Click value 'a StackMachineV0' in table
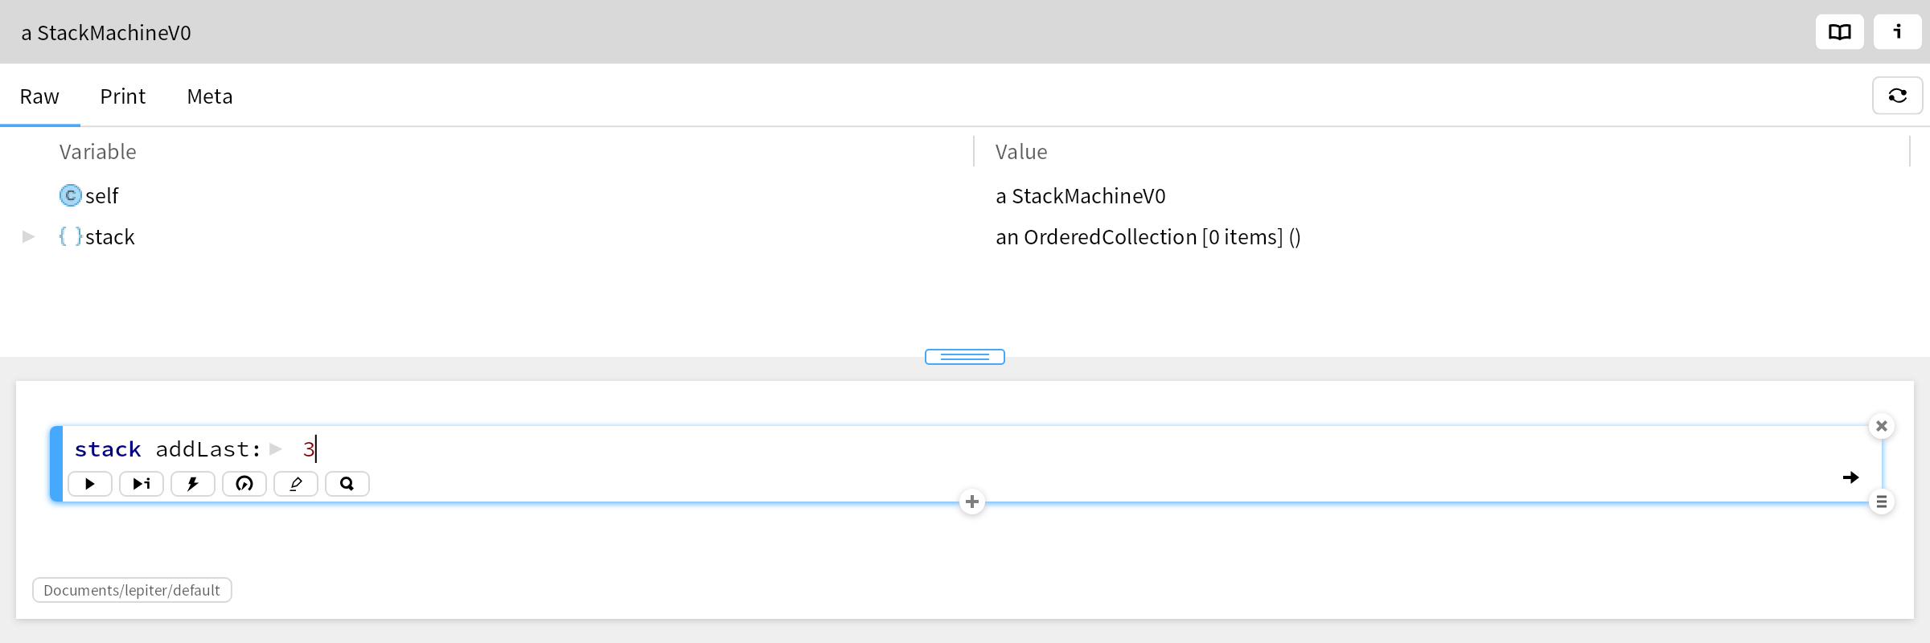 [x=1081, y=195]
